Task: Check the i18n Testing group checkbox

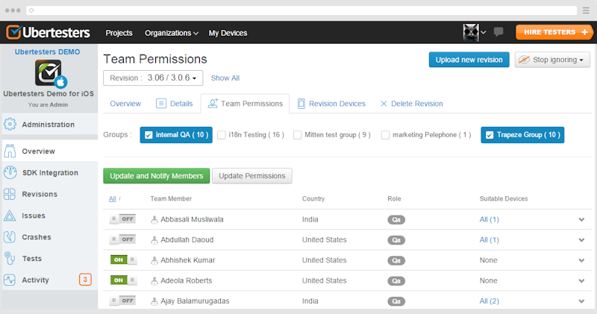Action: pyautogui.click(x=222, y=135)
